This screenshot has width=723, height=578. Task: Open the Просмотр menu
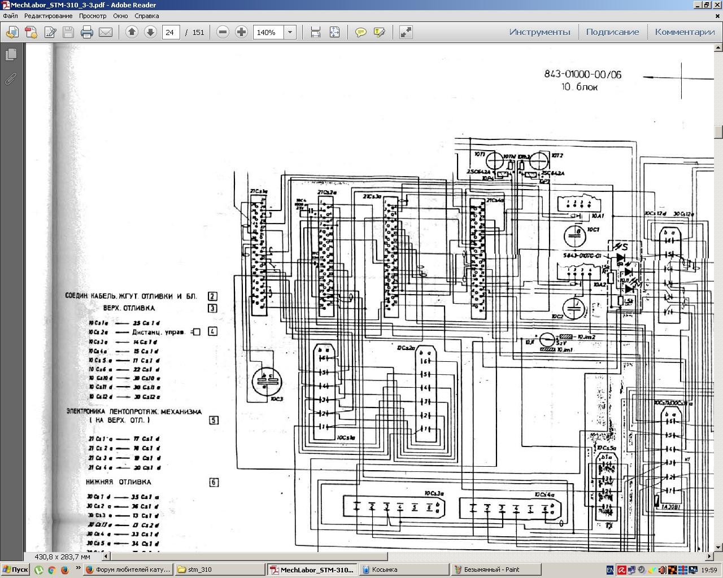(93, 16)
